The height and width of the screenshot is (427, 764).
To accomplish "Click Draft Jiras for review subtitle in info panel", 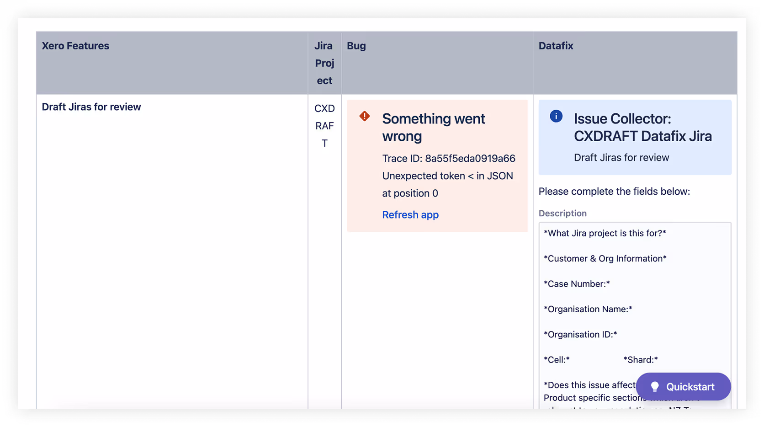I will pos(621,158).
